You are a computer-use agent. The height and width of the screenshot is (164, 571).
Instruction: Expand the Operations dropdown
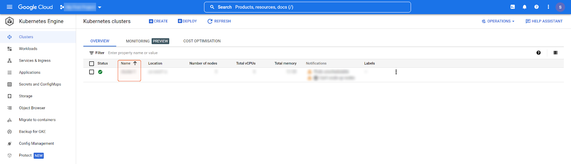point(498,21)
